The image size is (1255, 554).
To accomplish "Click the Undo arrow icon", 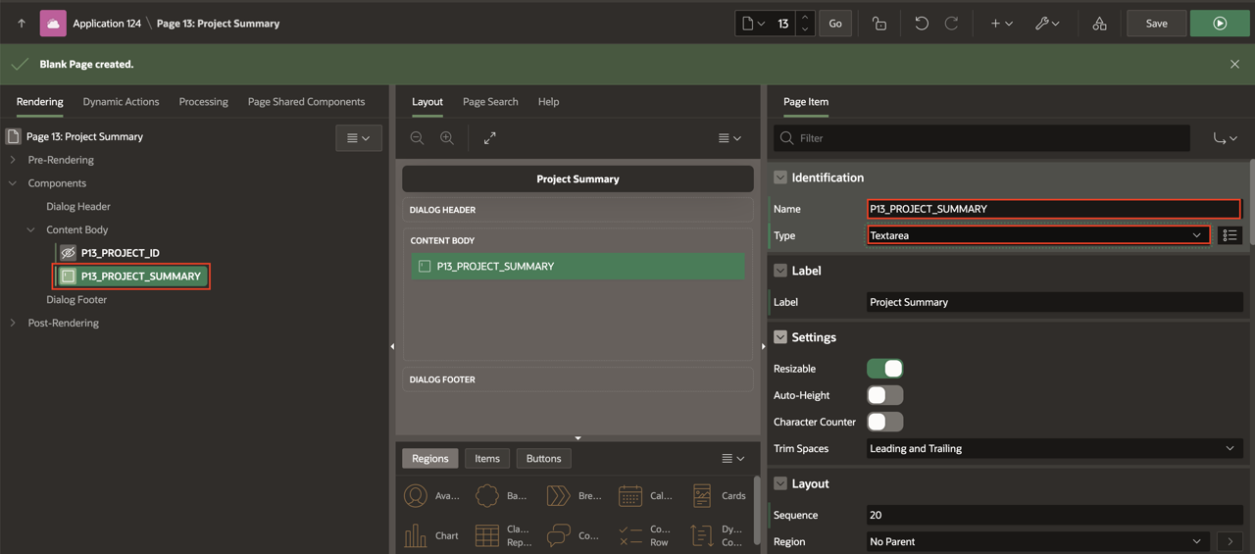I will [x=921, y=24].
